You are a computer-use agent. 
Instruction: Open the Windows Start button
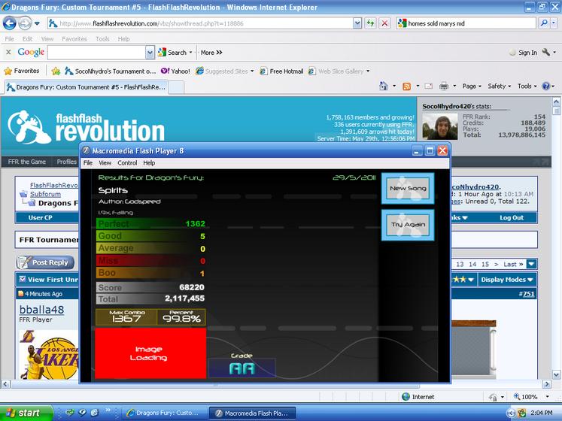pyautogui.click(x=26, y=413)
